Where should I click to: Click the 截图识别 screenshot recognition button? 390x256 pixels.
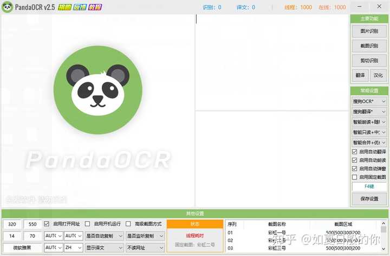pyautogui.click(x=369, y=45)
